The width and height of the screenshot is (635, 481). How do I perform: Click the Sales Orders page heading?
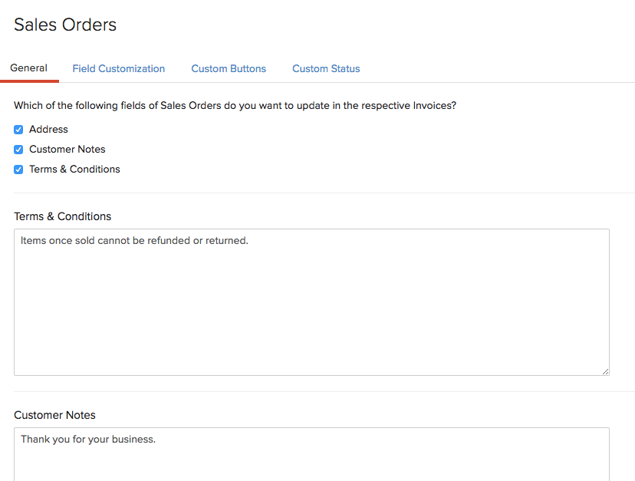(x=64, y=25)
